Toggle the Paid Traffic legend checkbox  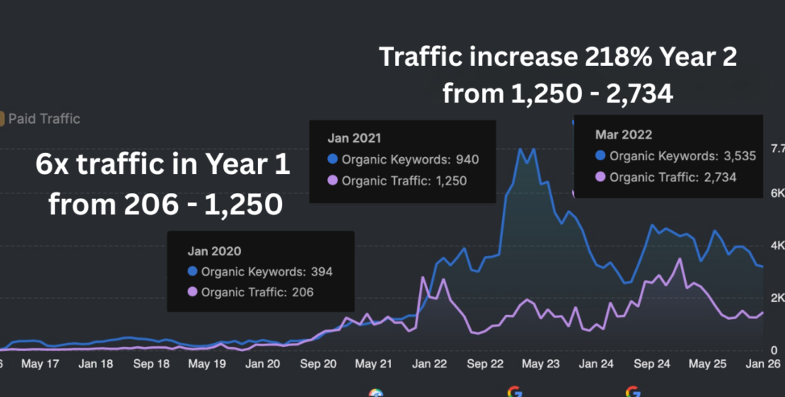pyautogui.click(x=2, y=118)
